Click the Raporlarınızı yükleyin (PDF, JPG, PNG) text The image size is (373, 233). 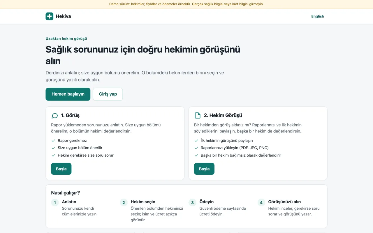[235, 148]
